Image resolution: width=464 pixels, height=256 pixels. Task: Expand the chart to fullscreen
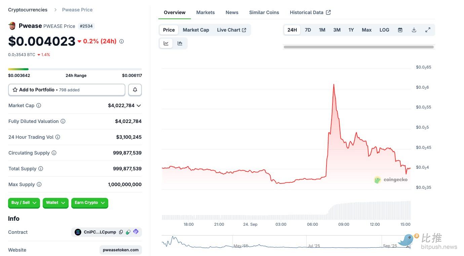[x=428, y=30]
